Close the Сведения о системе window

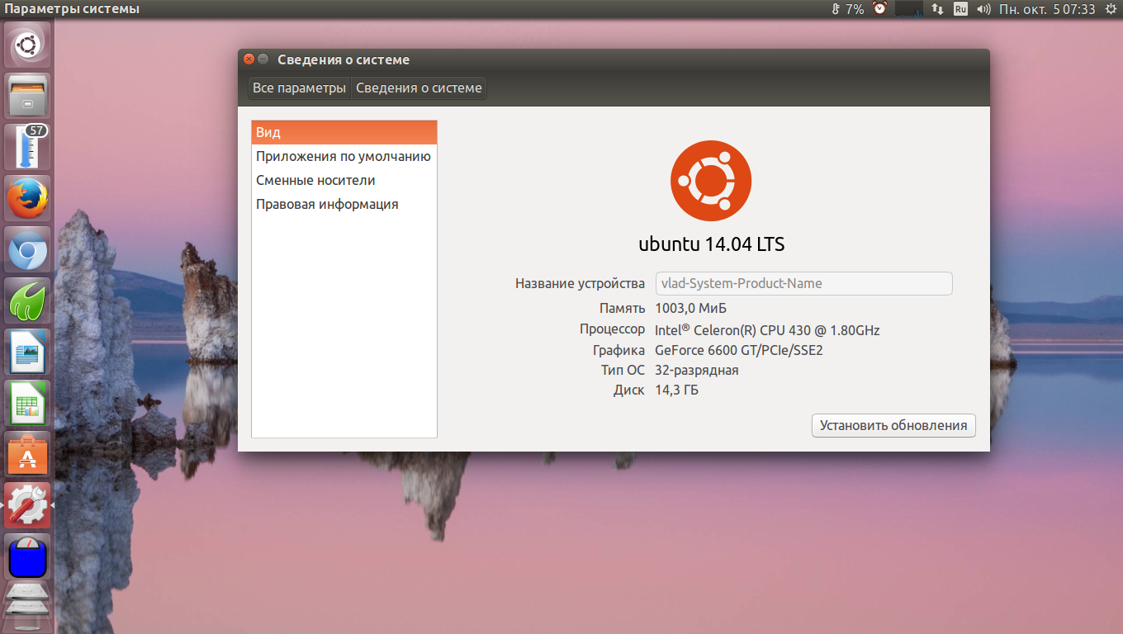(249, 59)
